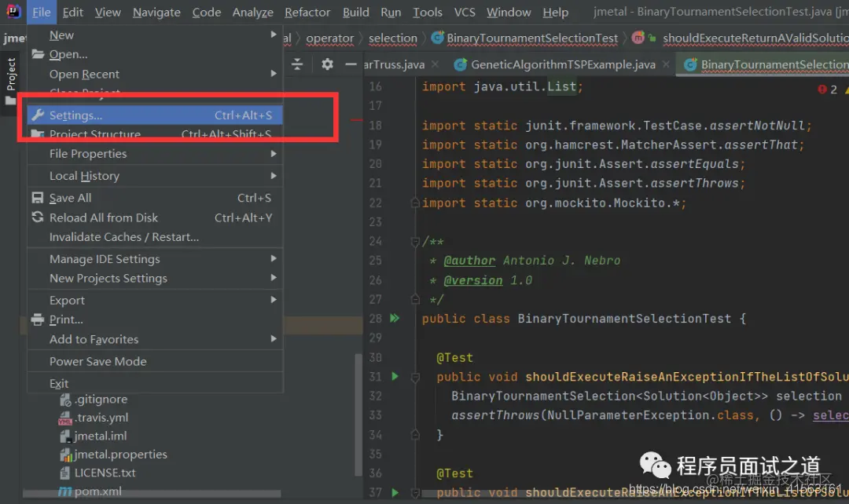Viewport: 849px width, 504px height.
Task: Click the floppy disk Save All icon
Action: point(38,198)
